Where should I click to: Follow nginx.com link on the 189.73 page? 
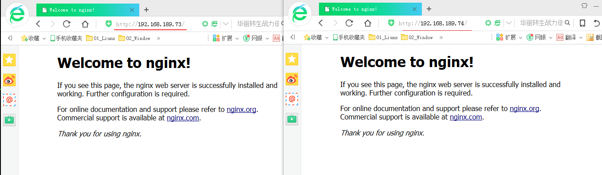[183, 118]
